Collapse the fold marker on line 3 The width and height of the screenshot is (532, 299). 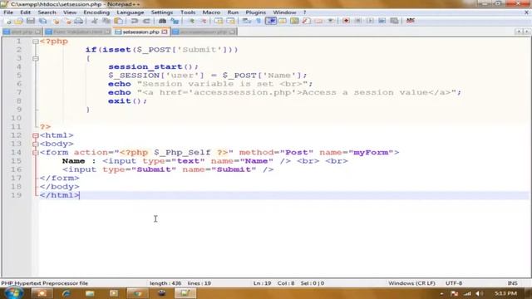click(x=35, y=58)
